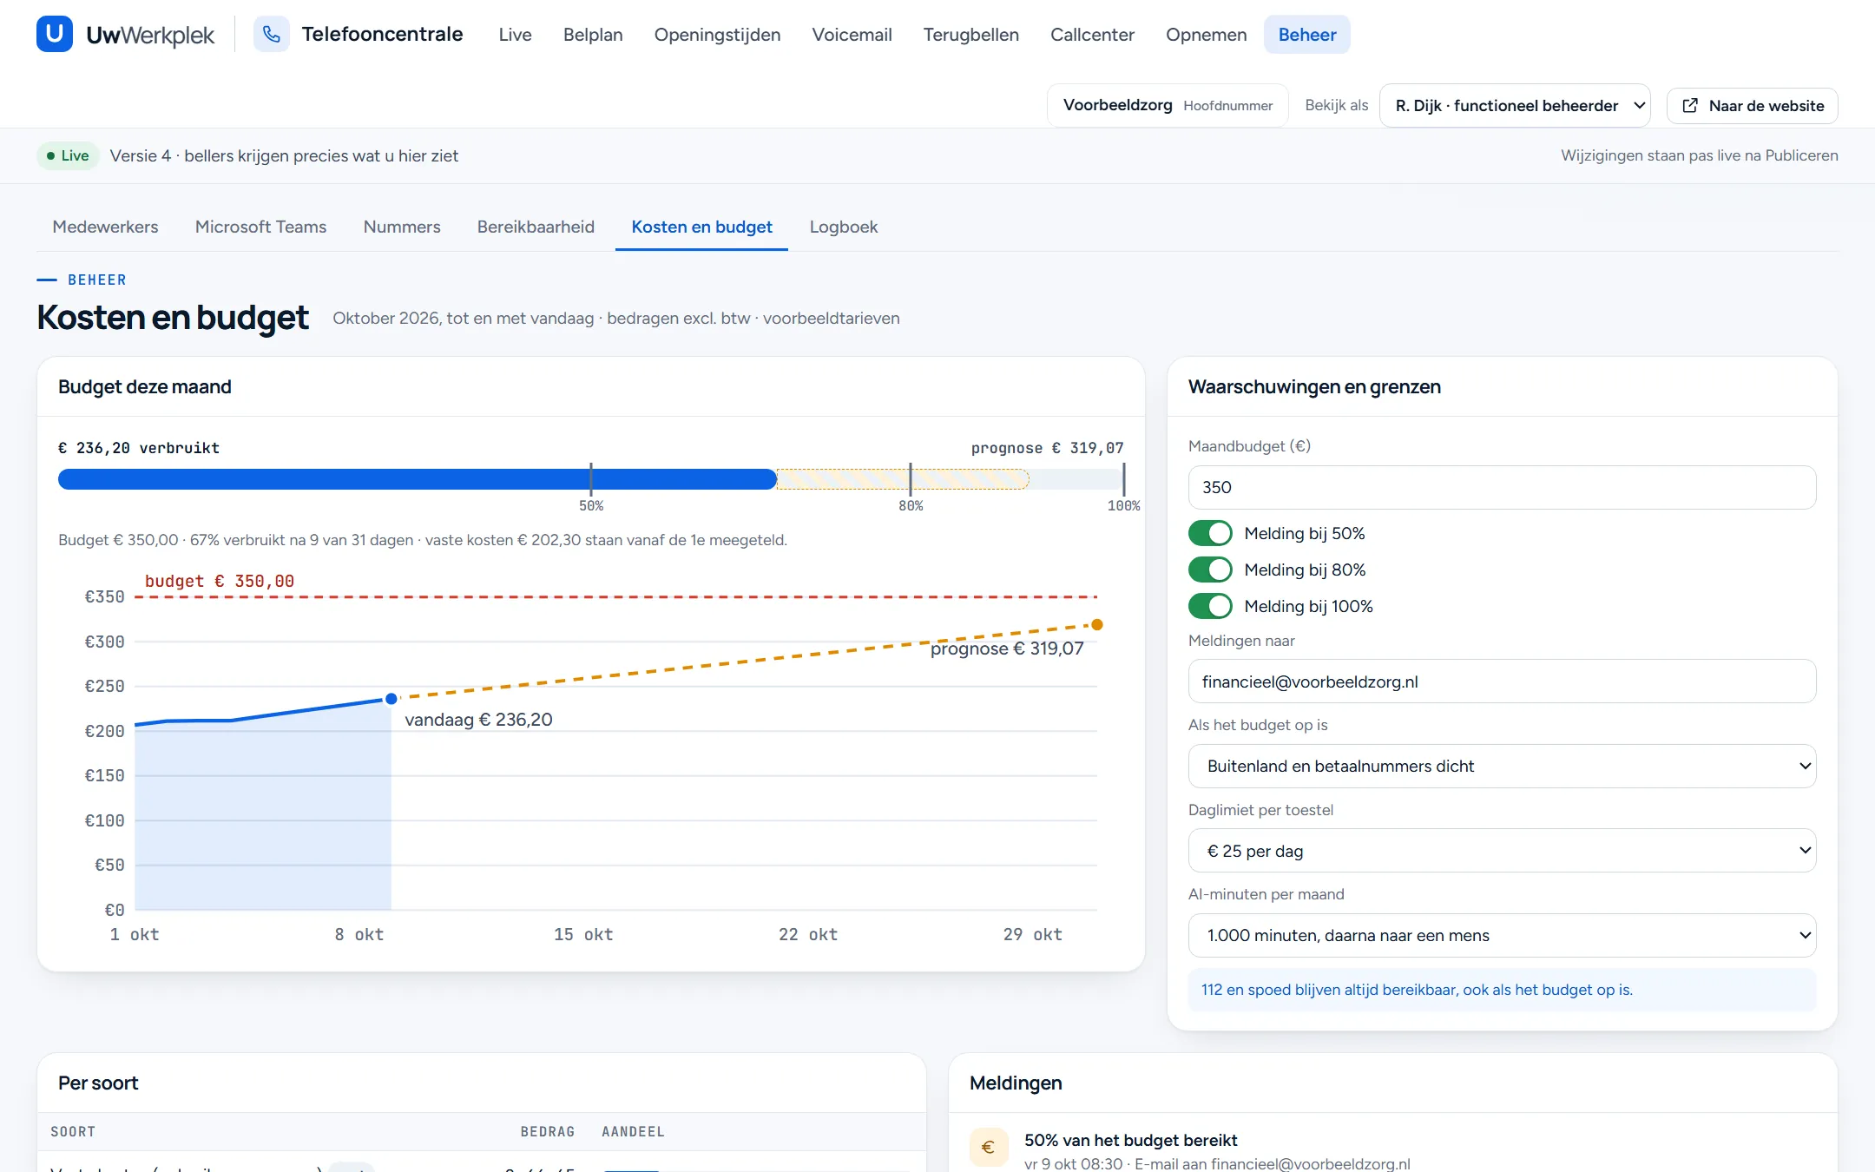Screen dimensions: 1875x1172
Task: Open the Live menu item
Action: [x=515, y=35]
